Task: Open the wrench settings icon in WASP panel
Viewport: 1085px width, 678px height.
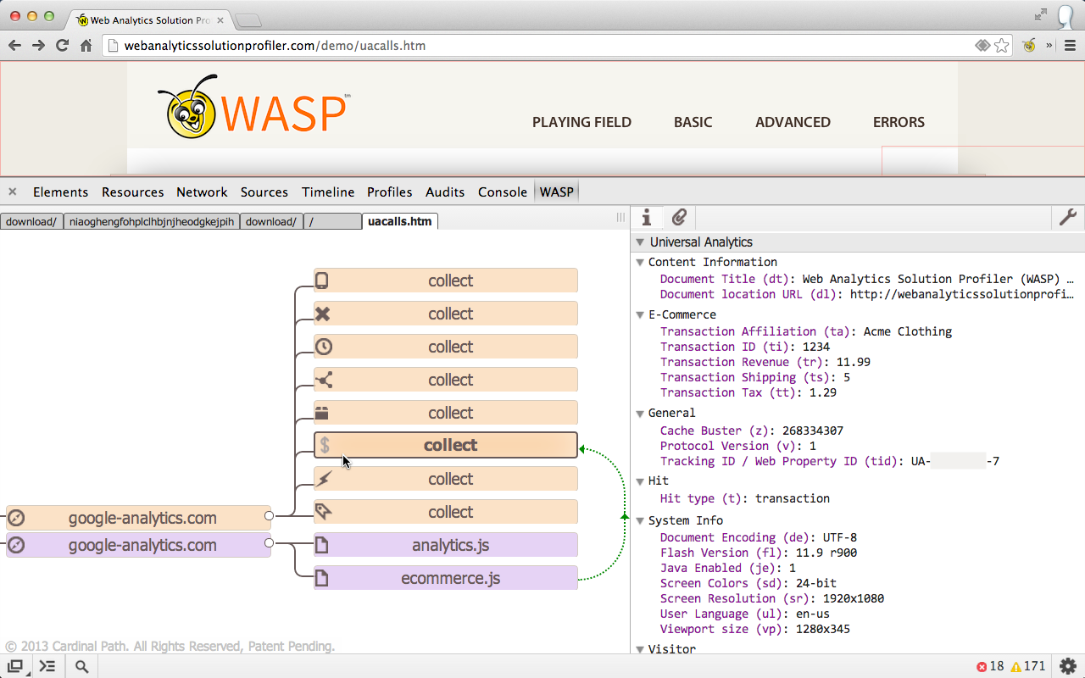Action: pyautogui.click(x=1067, y=218)
